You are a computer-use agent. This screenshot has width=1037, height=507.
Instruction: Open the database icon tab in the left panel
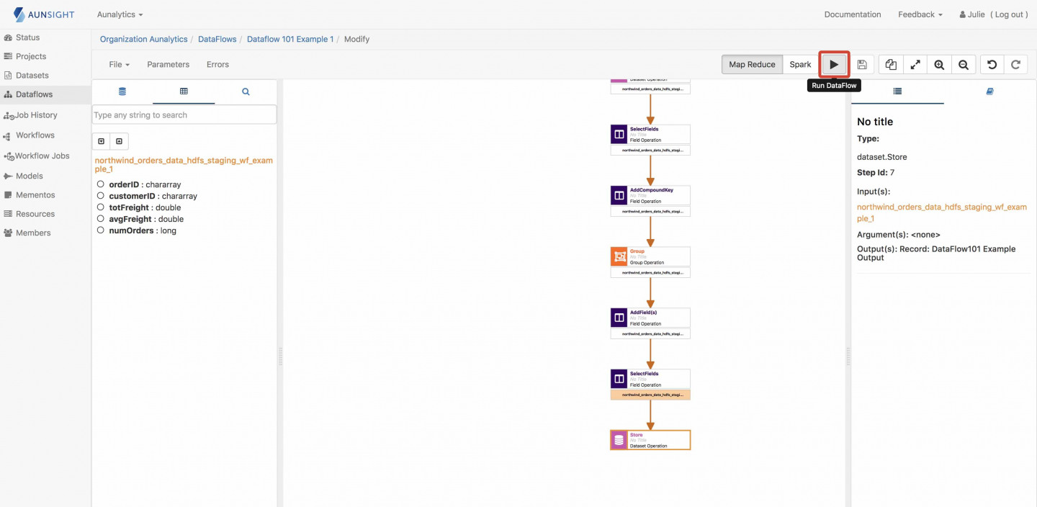click(122, 91)
